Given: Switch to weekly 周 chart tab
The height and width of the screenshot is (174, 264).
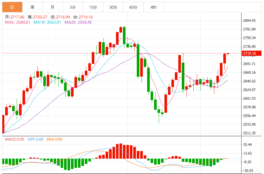Looking at the screenshot, I should coord(32,7).
